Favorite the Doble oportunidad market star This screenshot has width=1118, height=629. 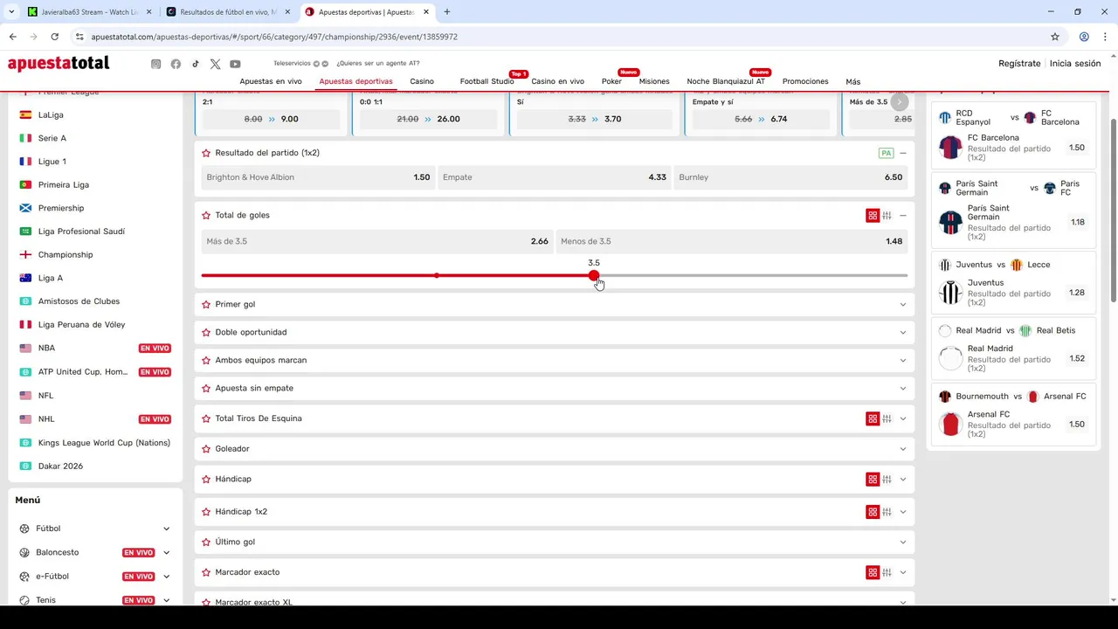tap(206, 332)
